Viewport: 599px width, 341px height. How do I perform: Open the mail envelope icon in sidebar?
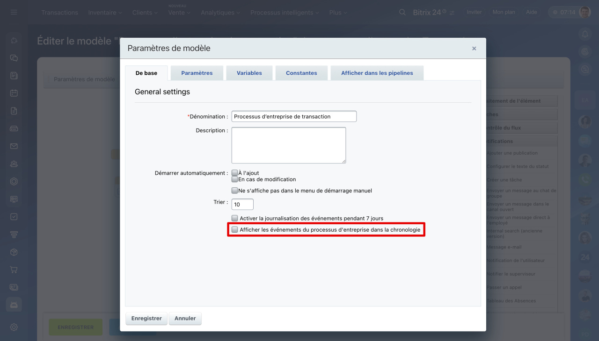[14, 146]
